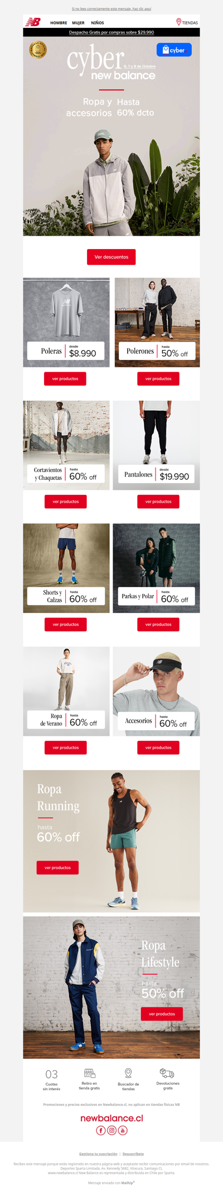The width and height of the screenshot is (223, 1195).
Task: Click ver productos under Poleras
Action: coord(65,378)
